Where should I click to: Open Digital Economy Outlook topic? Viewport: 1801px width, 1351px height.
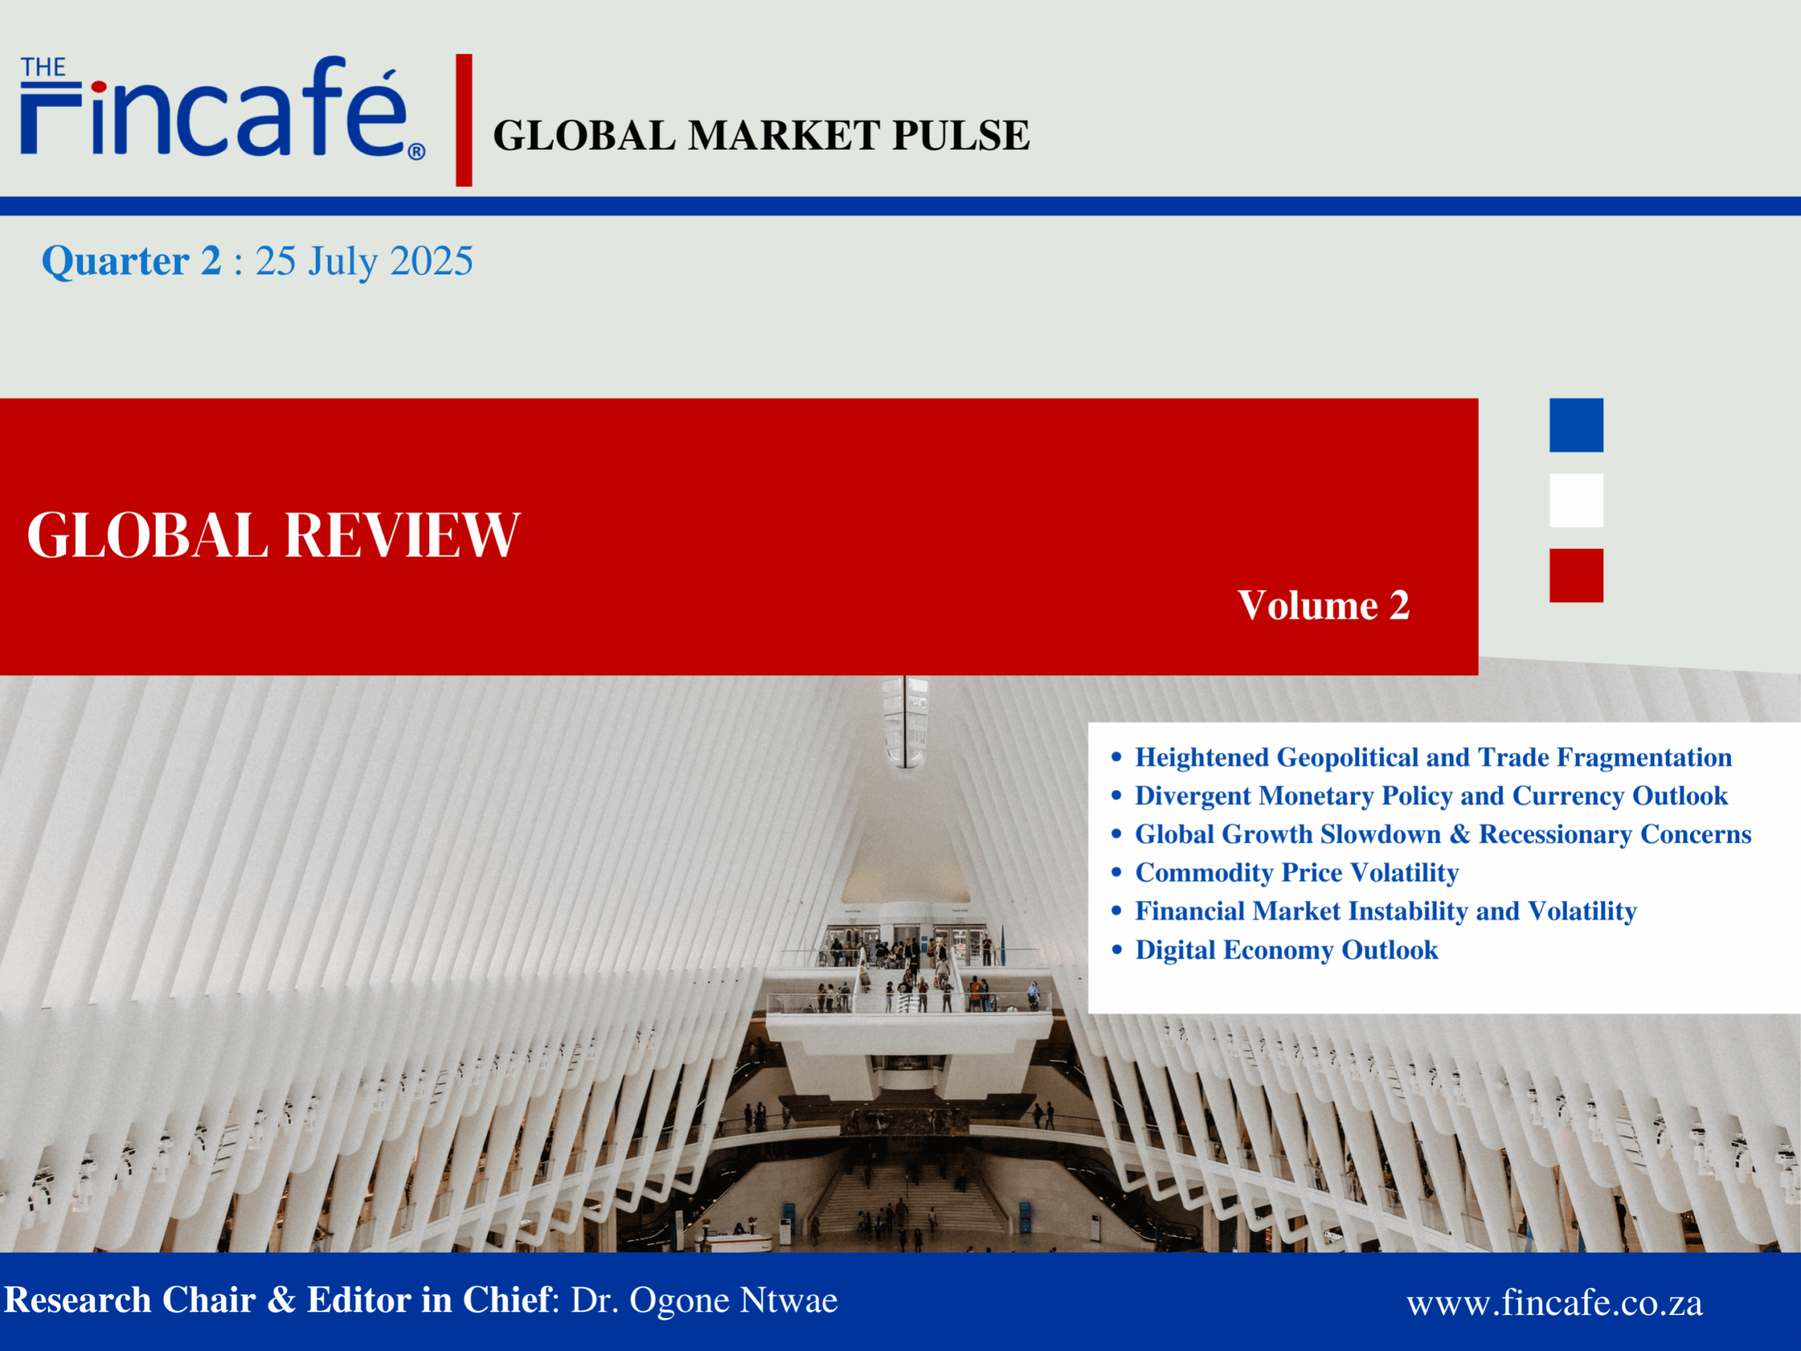click(1286, 950)
